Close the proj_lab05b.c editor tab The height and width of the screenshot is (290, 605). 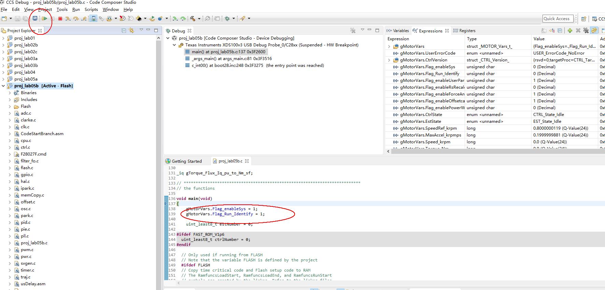tap(247, 161)
